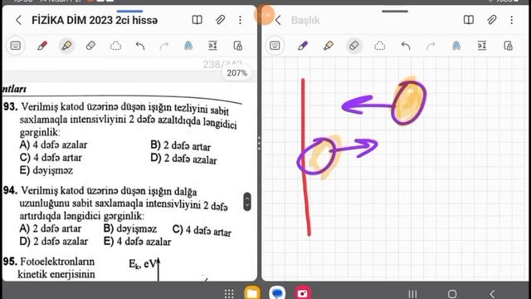Open reading mode in right note

(469, 20)
